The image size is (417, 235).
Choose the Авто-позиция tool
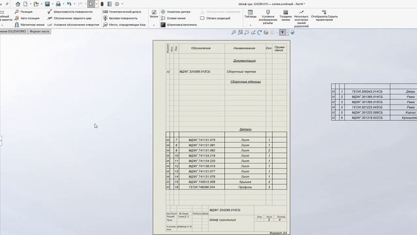point(27,18)
